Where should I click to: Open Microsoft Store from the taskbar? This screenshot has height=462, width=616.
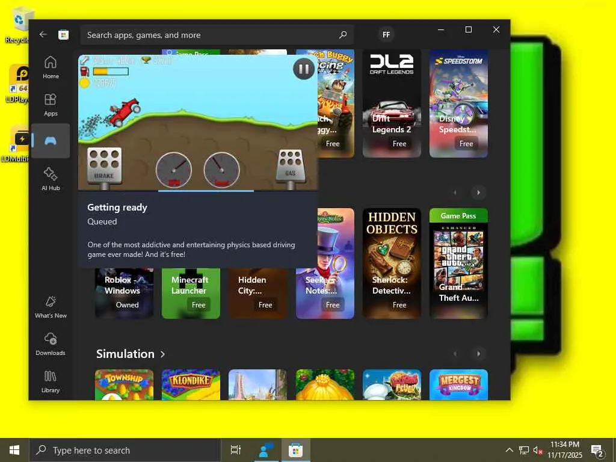(295, 450)
